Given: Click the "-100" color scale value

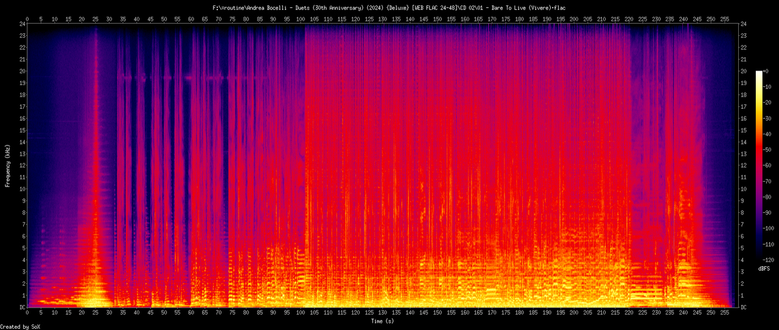Looking at the screenshot, I should (x=770, y=229).
